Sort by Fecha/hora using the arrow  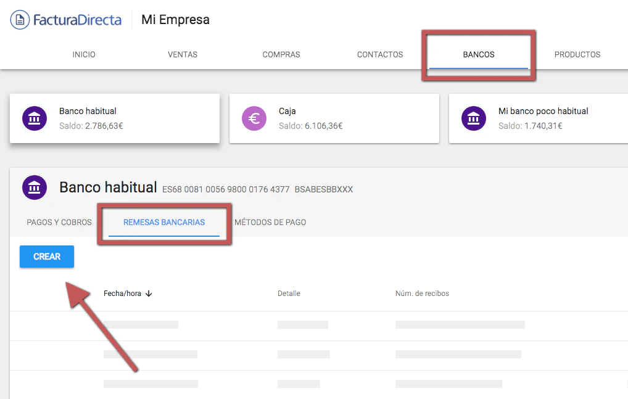(148, 293)
